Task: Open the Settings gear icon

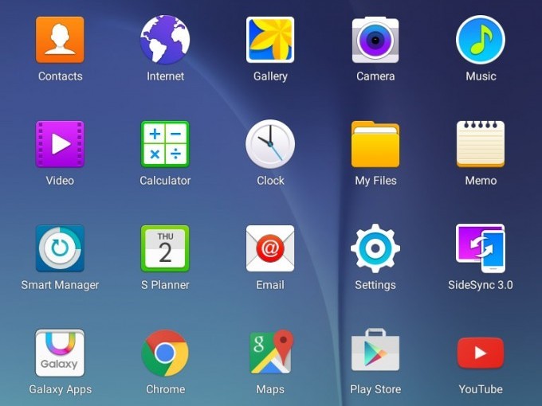Action: (375, 248)
